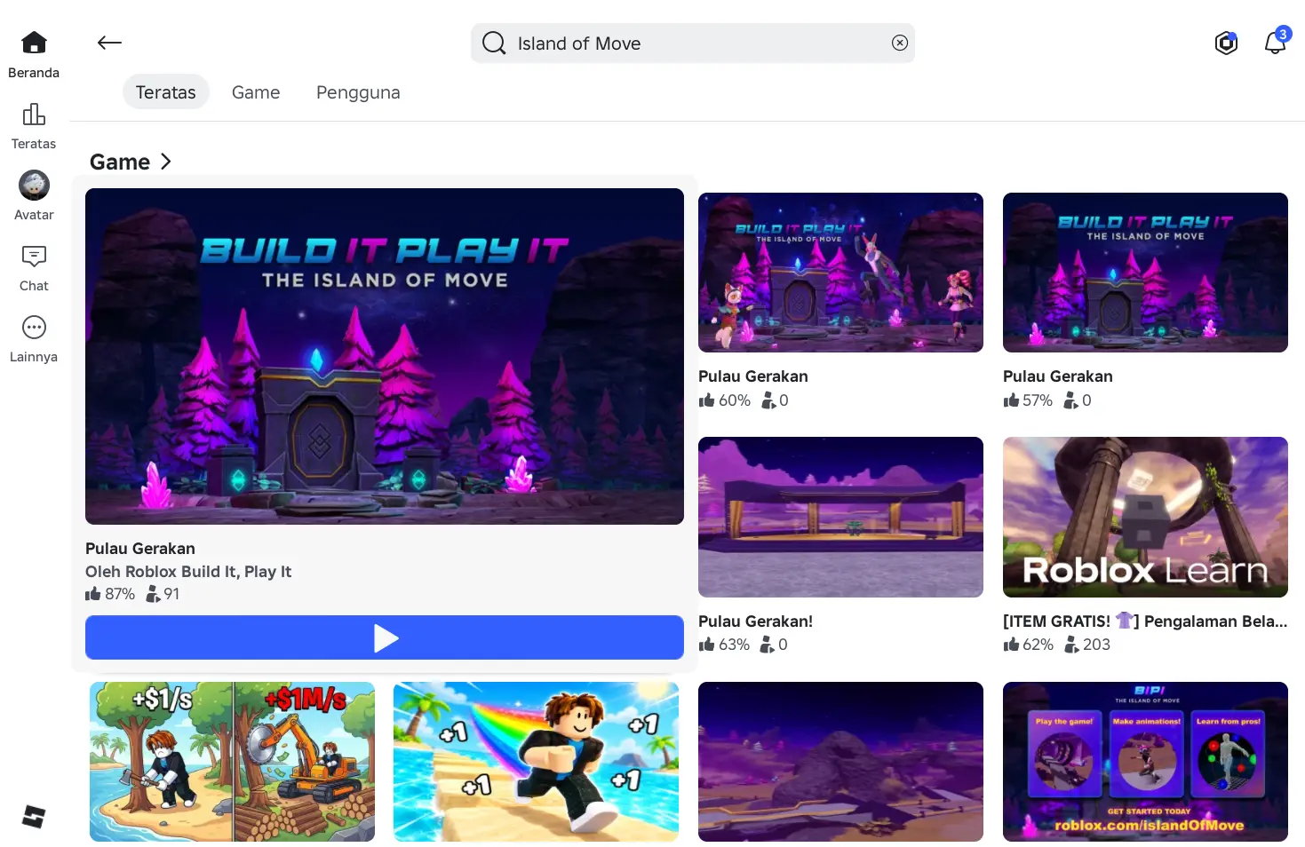Open the Roblox Learn thumbnail
This screenshot has height=847, width=1305.
pos(1145,517)
